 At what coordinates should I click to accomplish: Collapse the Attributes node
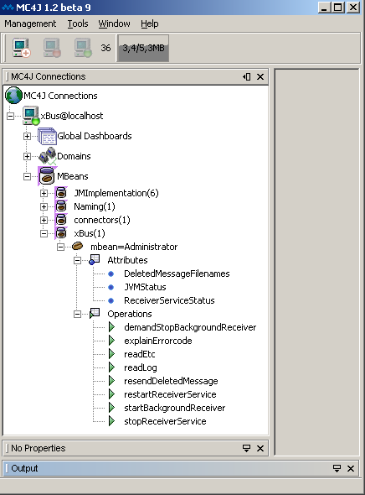coord(77,260)
